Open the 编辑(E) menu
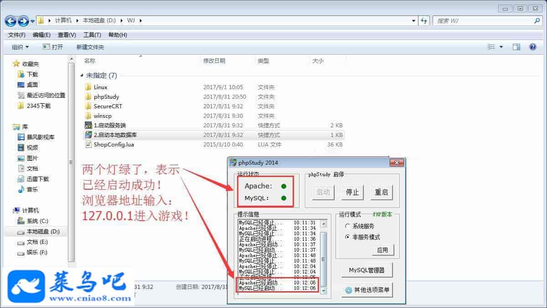 (x=41, y=35)
